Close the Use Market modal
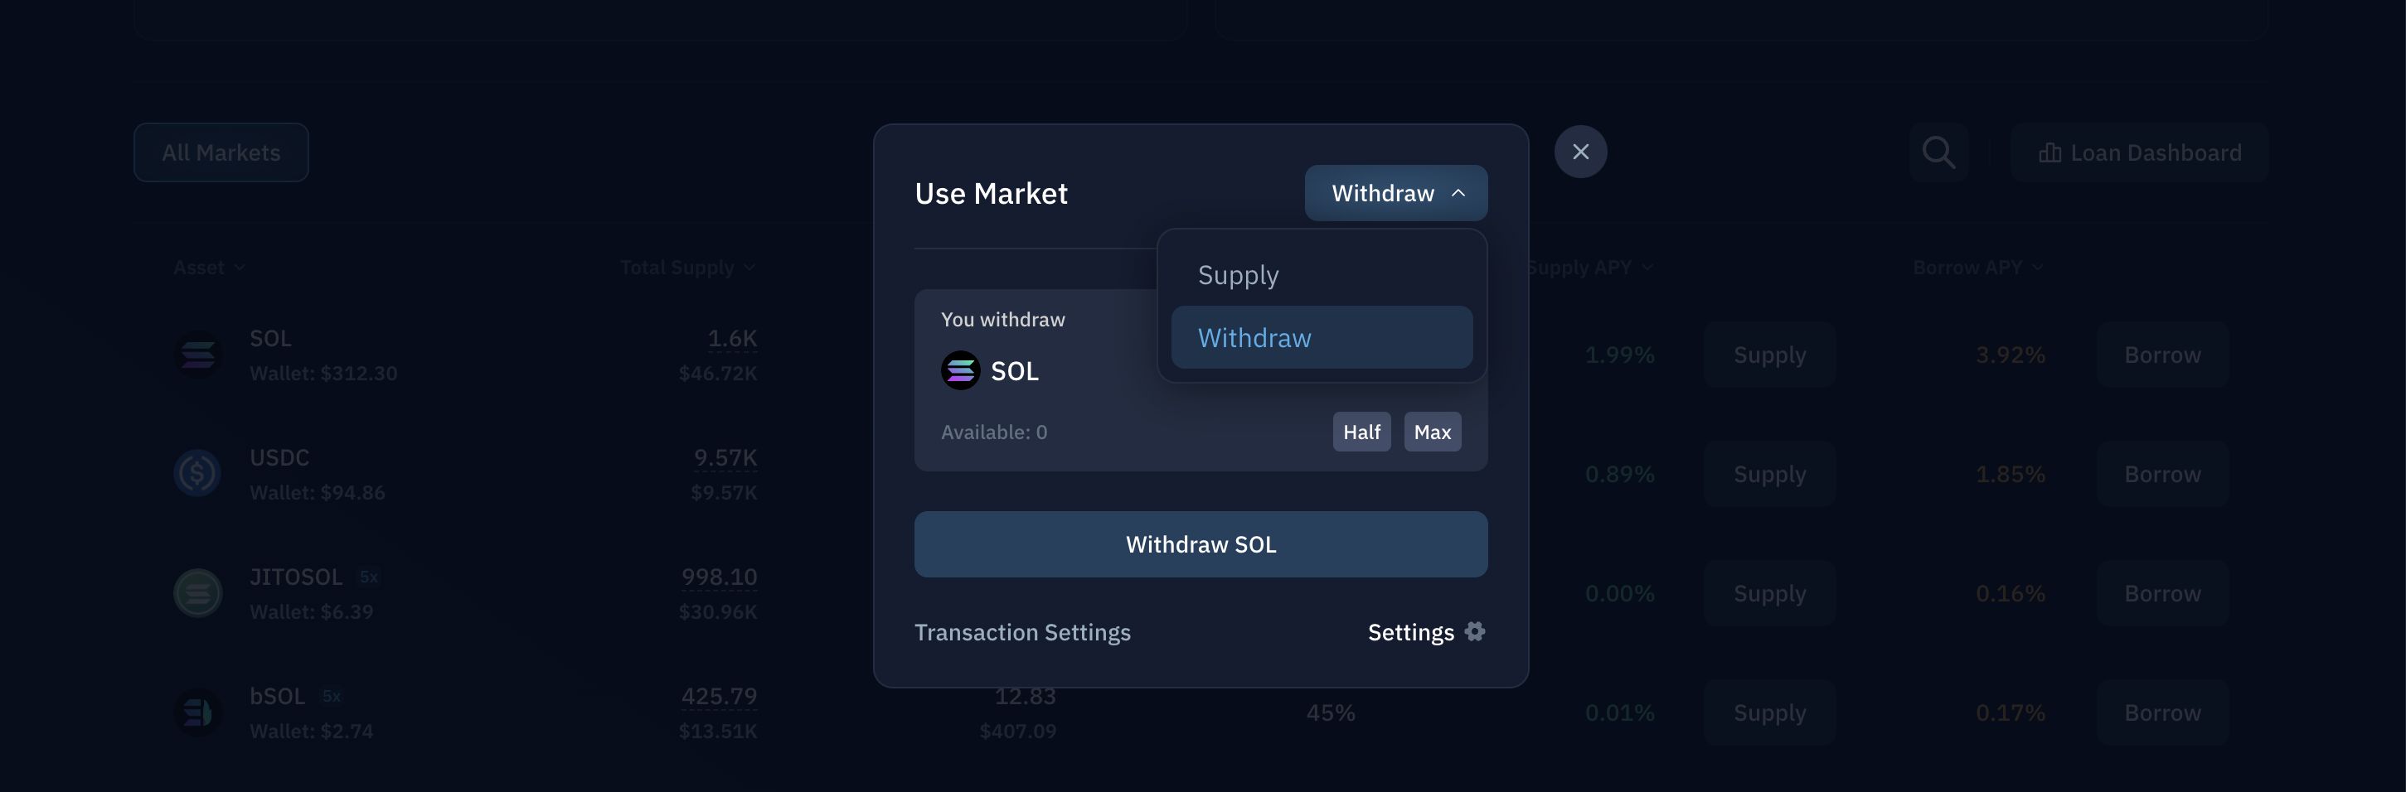Image resolution: width=2406 pixels, height=792 pixels. [x=1581, y=150]
